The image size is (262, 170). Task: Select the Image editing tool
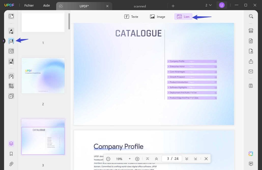point(157,17)
